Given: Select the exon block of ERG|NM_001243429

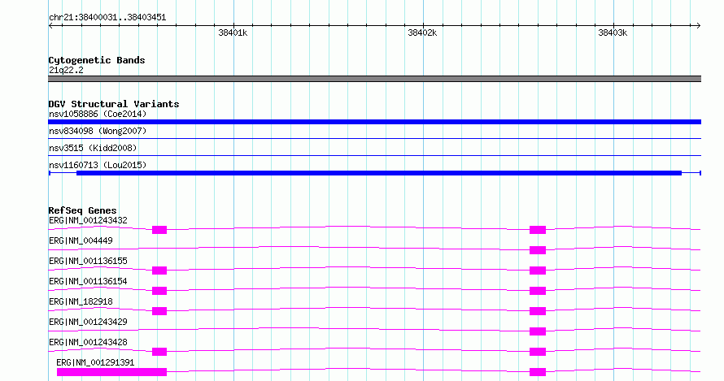Looking at the screenshot, I should [x=538, y=331].
